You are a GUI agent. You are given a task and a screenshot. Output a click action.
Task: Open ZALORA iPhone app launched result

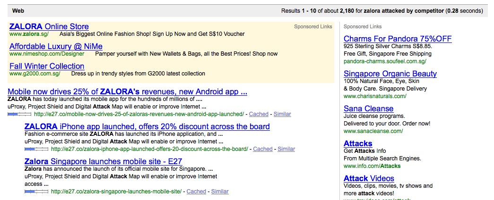tap(147, 126)
